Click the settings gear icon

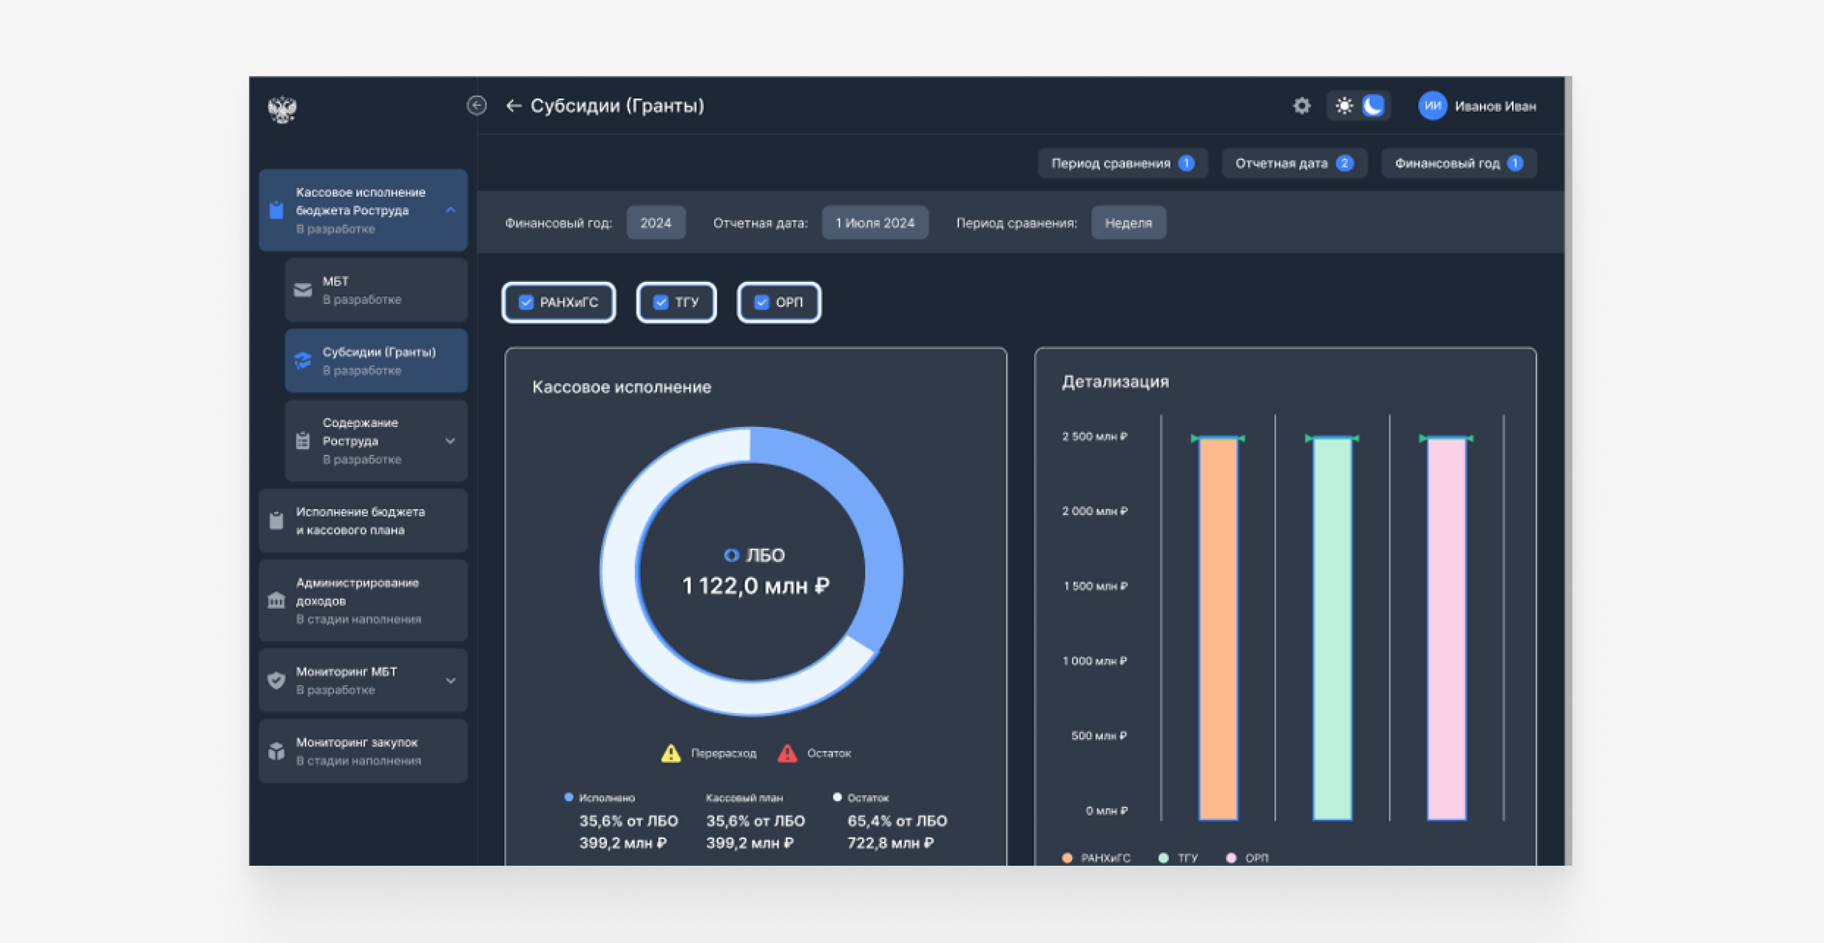[1302, 106]
